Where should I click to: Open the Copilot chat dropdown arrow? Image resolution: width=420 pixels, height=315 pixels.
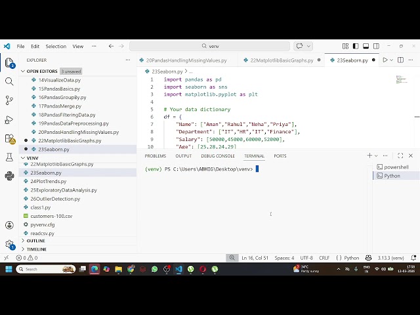308,46
